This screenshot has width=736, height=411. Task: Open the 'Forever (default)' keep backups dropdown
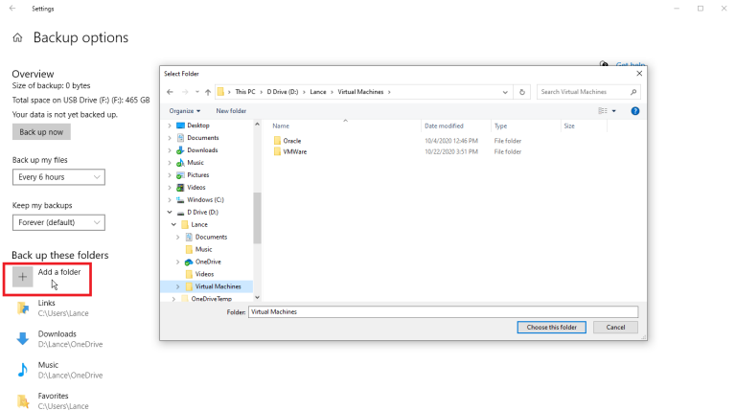[x=58, y=222]
